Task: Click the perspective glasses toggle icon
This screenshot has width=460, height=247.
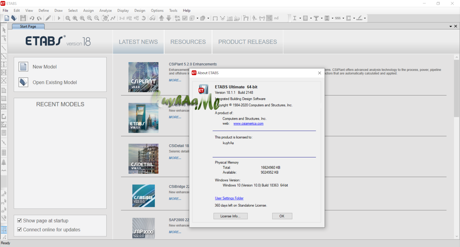Action: [x=152, y=18]
